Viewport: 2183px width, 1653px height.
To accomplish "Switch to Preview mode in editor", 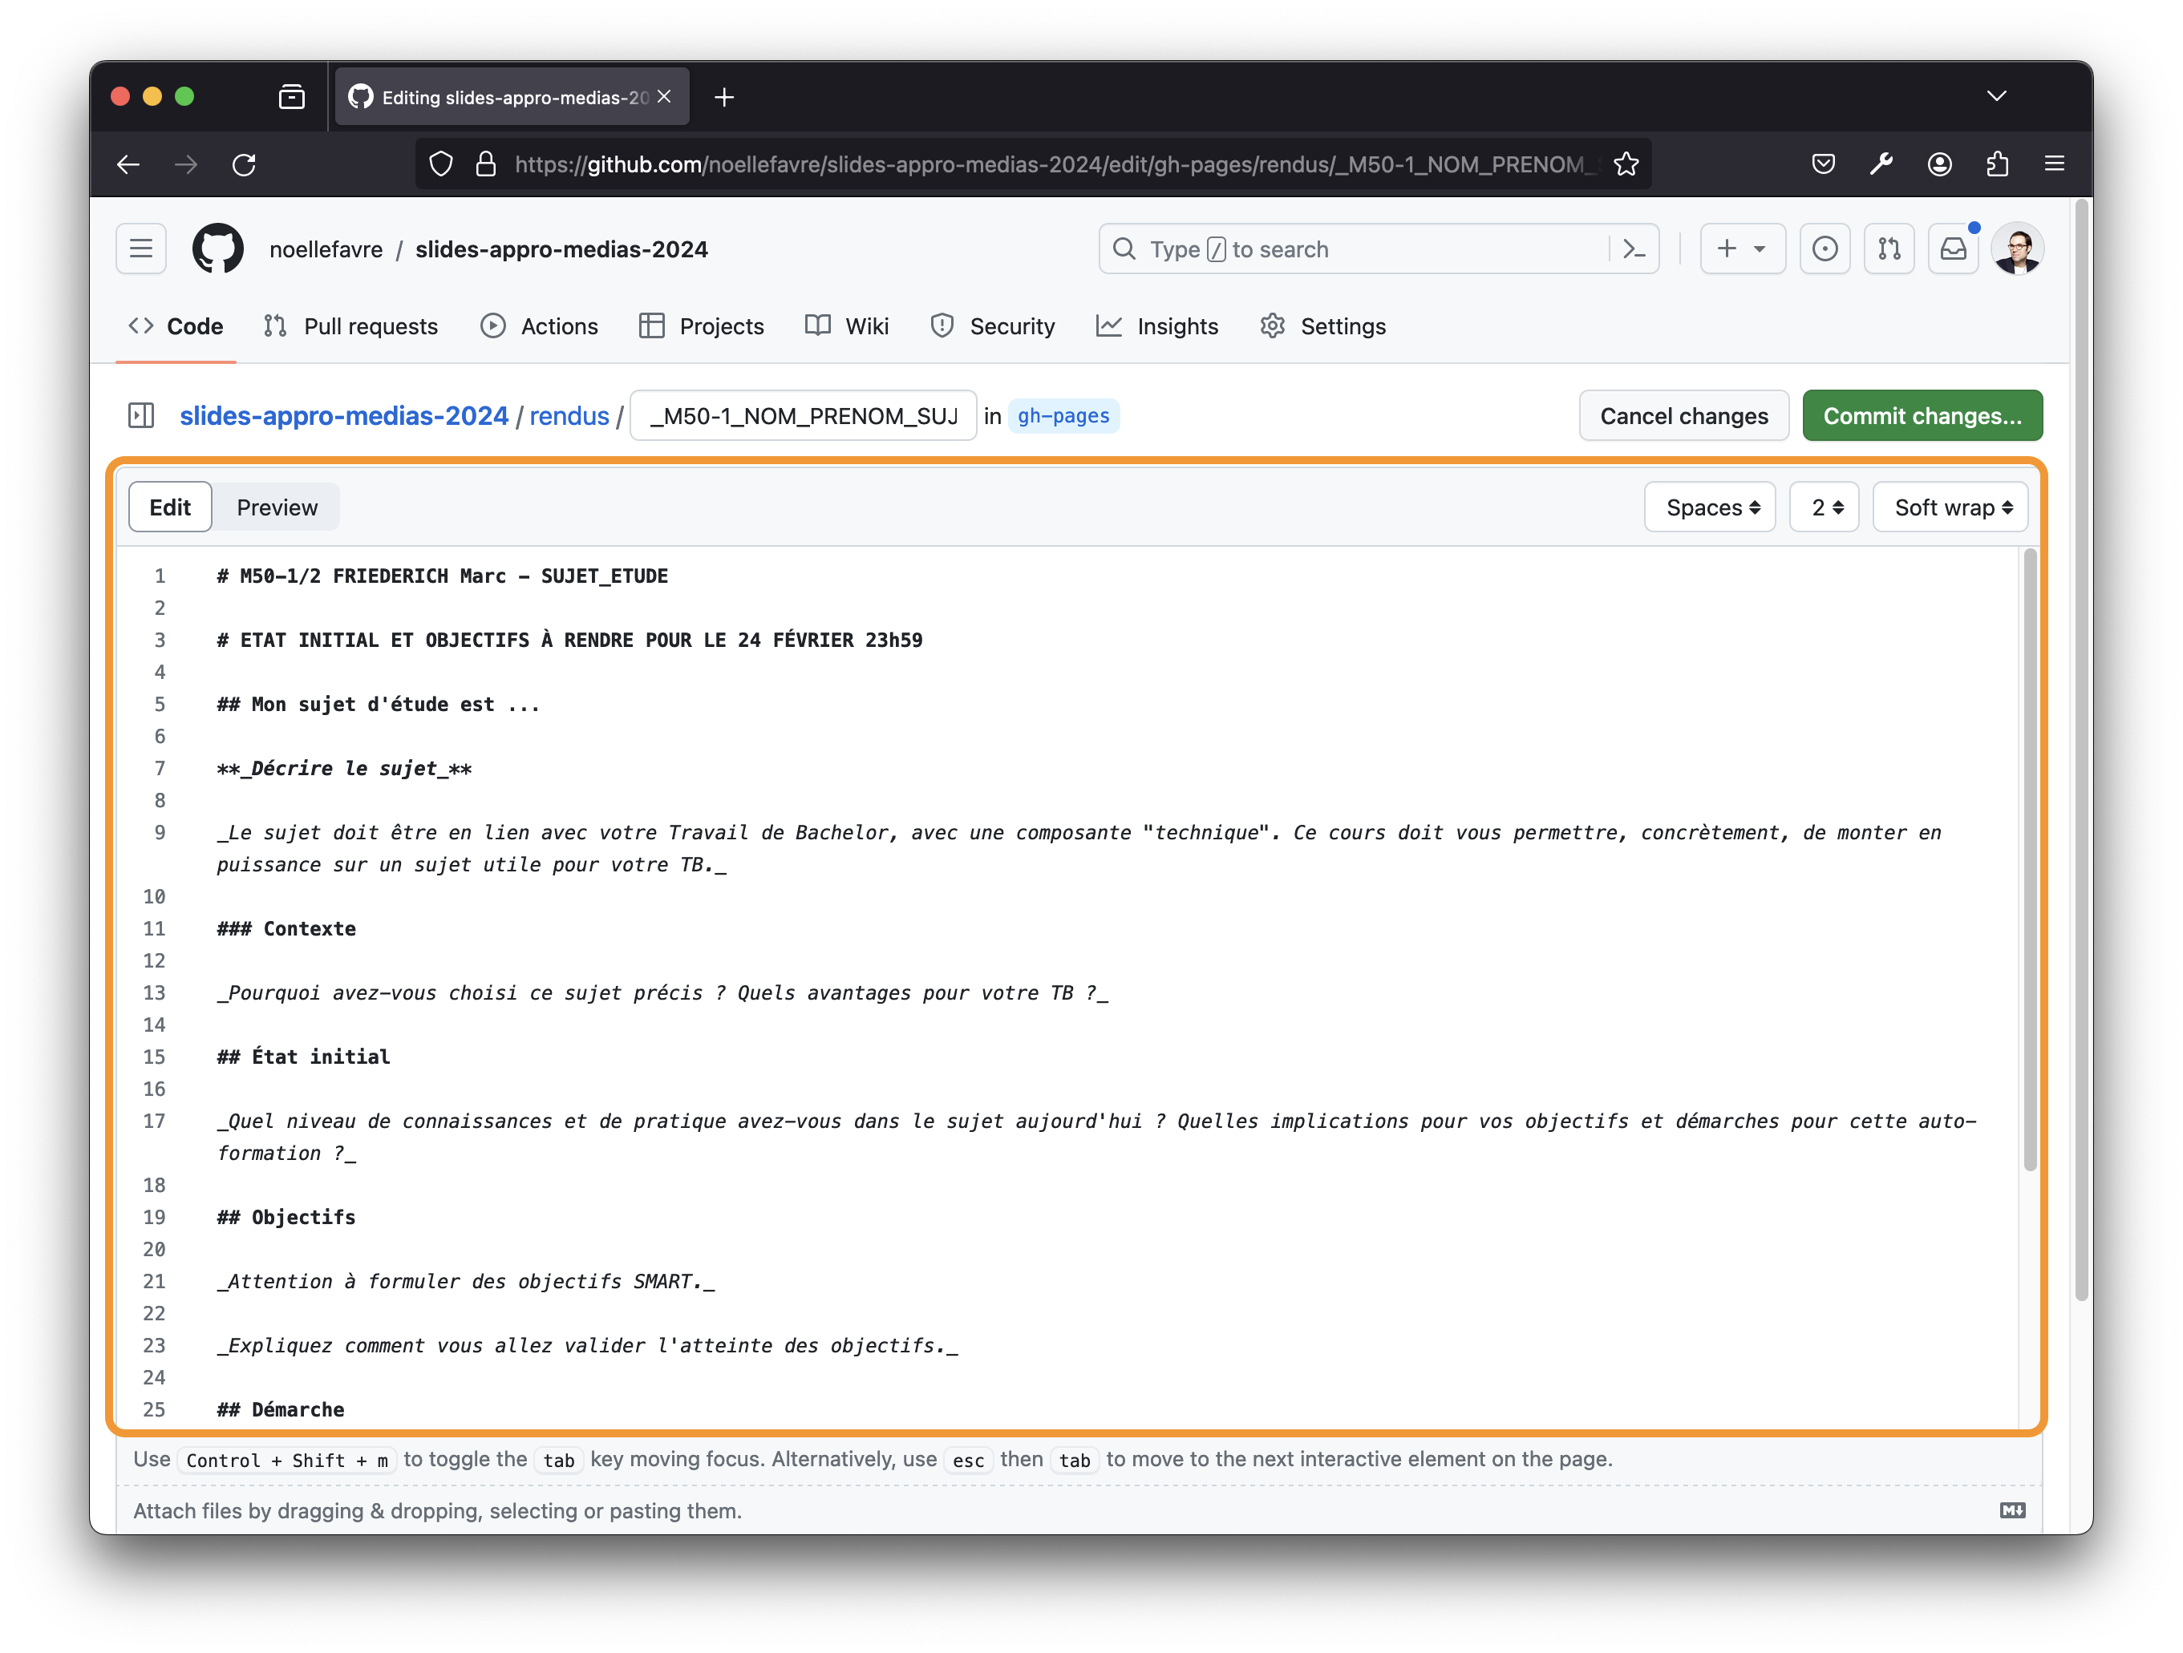I will pyautogui.click(x=277, y=507).
